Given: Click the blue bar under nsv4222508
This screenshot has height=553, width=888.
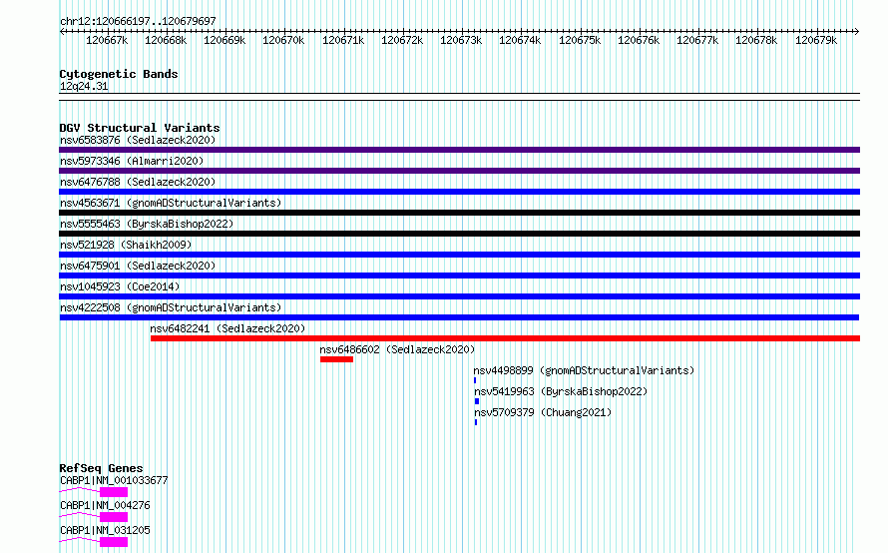Looking at the screenshot, I should (x=459, y=317).
